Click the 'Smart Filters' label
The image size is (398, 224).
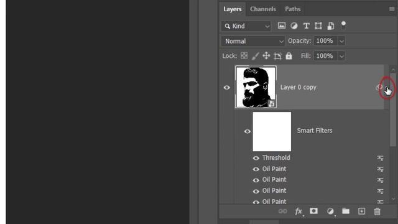tap(315, 131)
